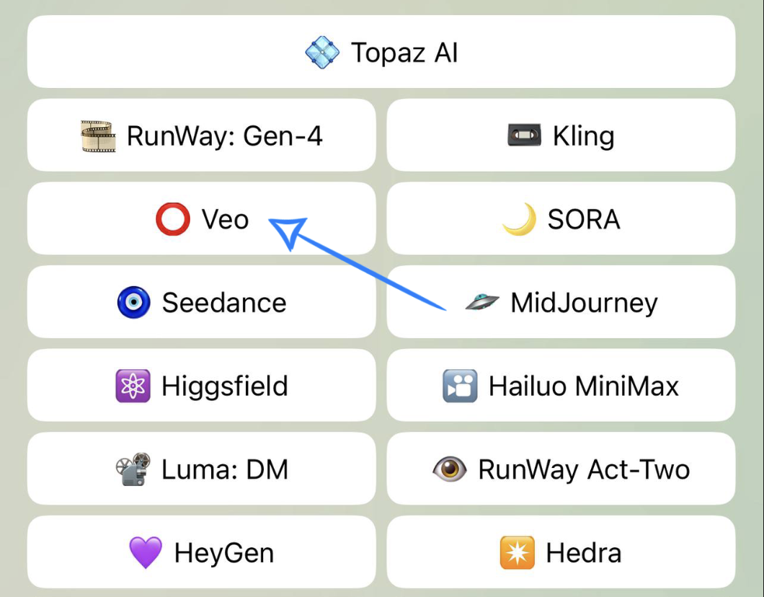
Task: Select the Kling text label
Action: click(583, 136)
